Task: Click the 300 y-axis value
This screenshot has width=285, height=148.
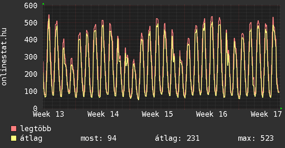Action: [31, 57]
